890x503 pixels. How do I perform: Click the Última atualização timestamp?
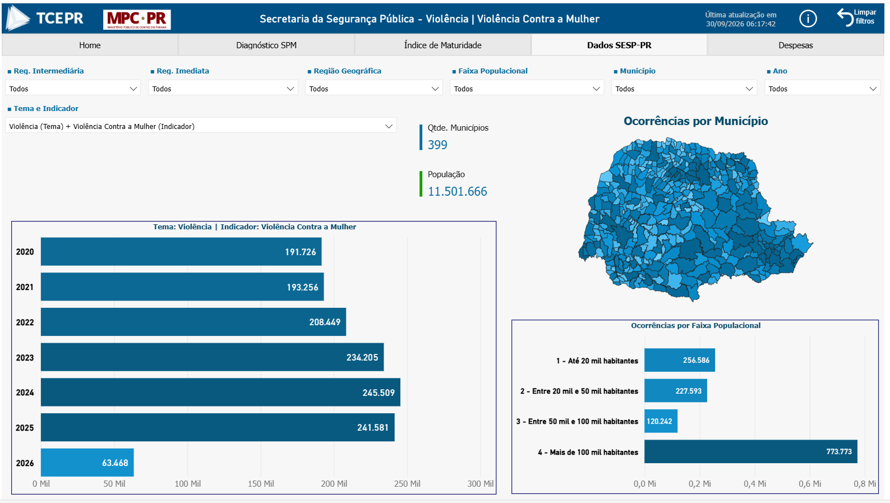[x=741, y=19]
